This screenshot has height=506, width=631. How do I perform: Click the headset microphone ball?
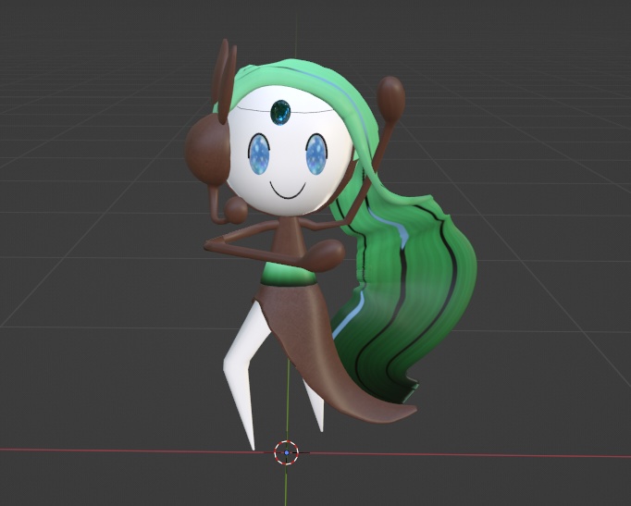(236, 211)
